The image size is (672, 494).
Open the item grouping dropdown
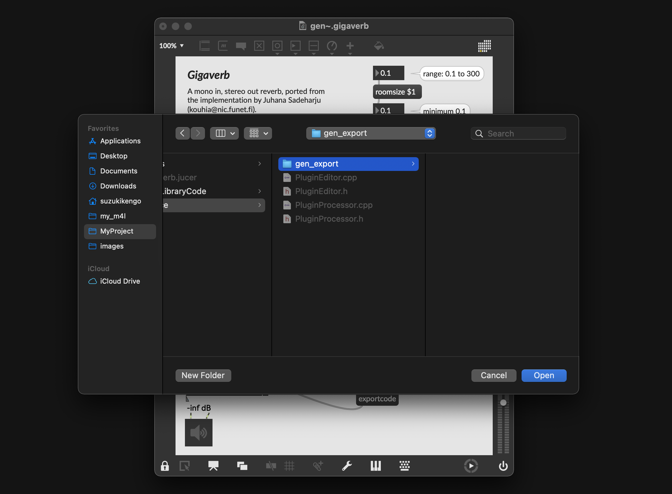(x=258, y=133)
